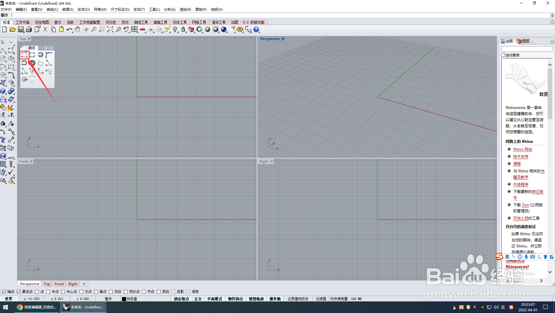This screenshot has width=555, height=313.
Task: Open the 曲线(C) menu
Action: point(52,9)
